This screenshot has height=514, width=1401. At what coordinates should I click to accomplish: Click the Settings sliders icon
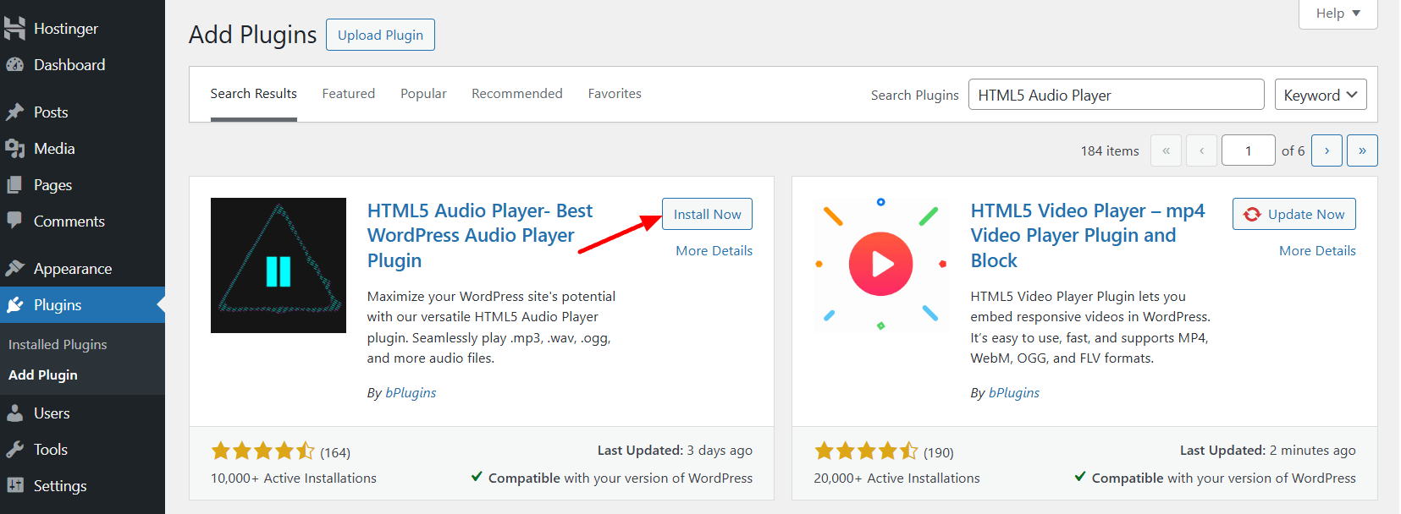[x=14, y=486]
